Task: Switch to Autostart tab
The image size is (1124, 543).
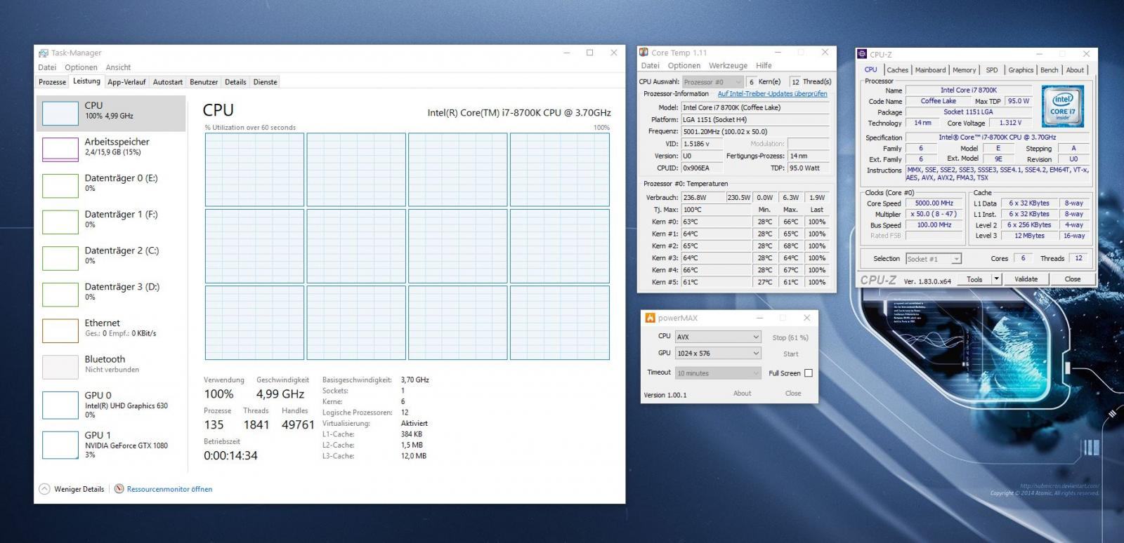Action: click(x=168, y=82)
